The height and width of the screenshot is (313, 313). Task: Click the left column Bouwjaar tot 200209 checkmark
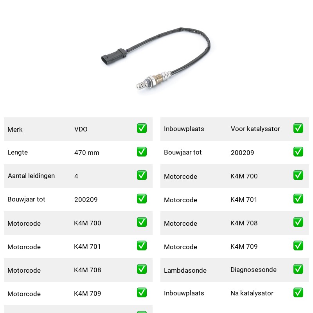[x=142, y=199]
